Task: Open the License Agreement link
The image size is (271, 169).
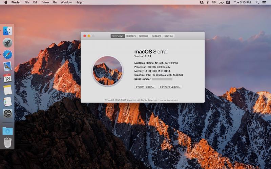Action: [x=168, y=100]
